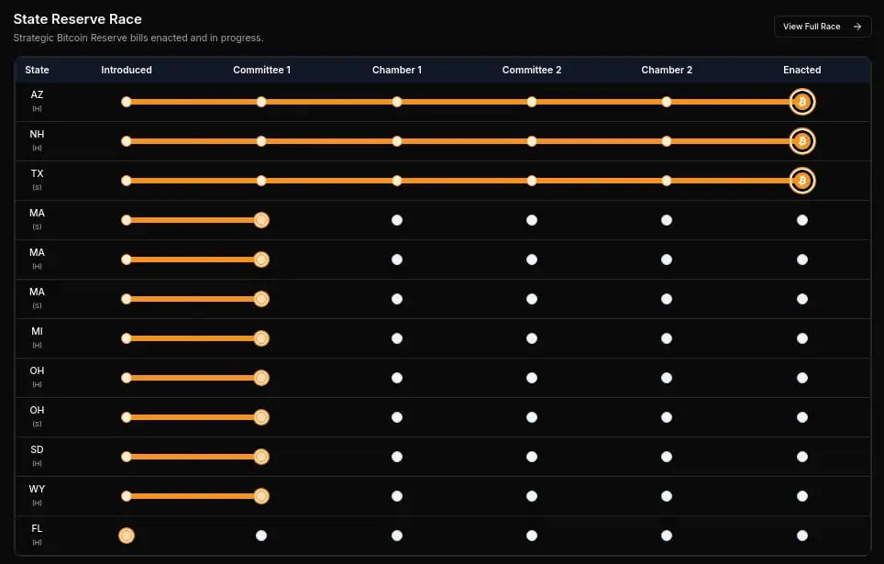Image resolution: width=884 pixels, height=564 pixels.
Task: Click the orange progress bar in MI row
Action: (193, 338)
